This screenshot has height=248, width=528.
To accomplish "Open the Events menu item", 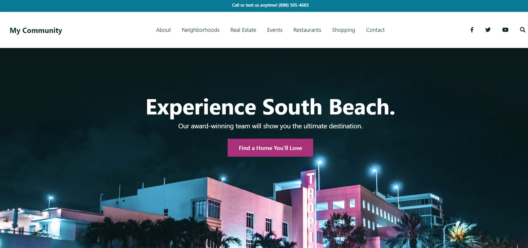I will pyautogui.click(x=275, y=30).
